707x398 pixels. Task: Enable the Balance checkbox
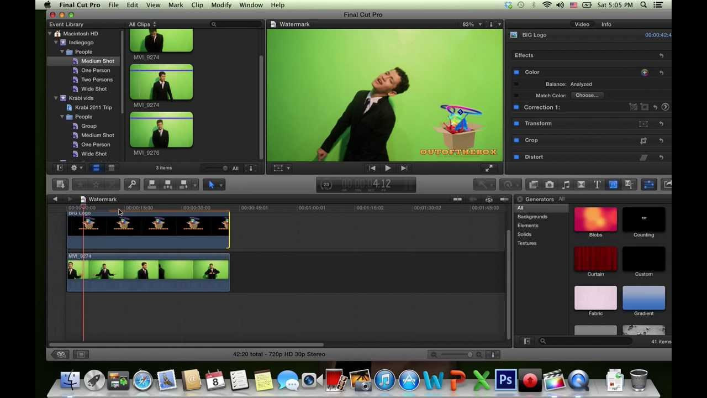(516, 84)
